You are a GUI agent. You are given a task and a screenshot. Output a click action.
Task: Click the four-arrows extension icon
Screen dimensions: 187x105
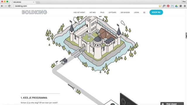tap(181, 6)
